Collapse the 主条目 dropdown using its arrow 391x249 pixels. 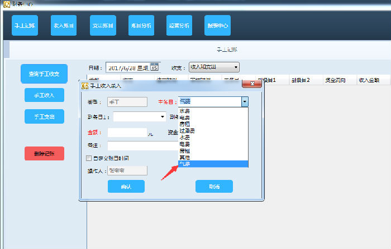pos(244,102)
